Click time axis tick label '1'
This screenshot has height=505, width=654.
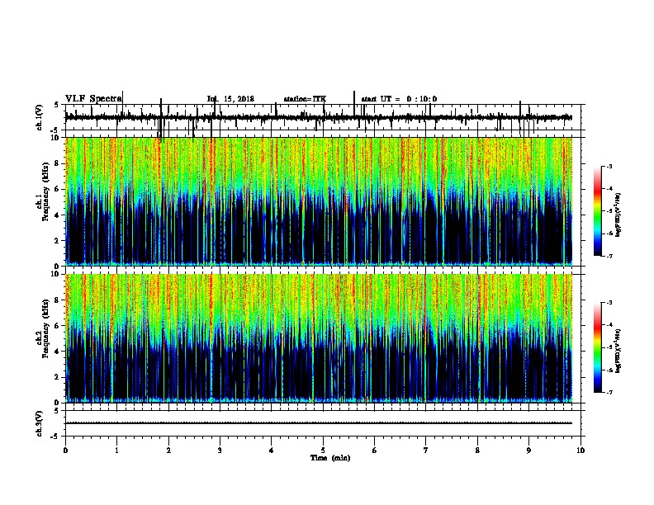click(x=116, y=451)
